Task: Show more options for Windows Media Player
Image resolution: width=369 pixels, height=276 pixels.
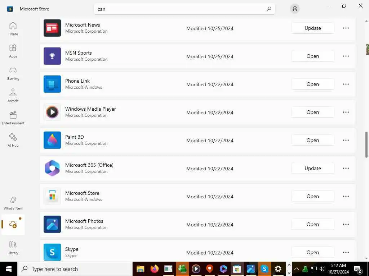Action: click(x=346, y=112)
